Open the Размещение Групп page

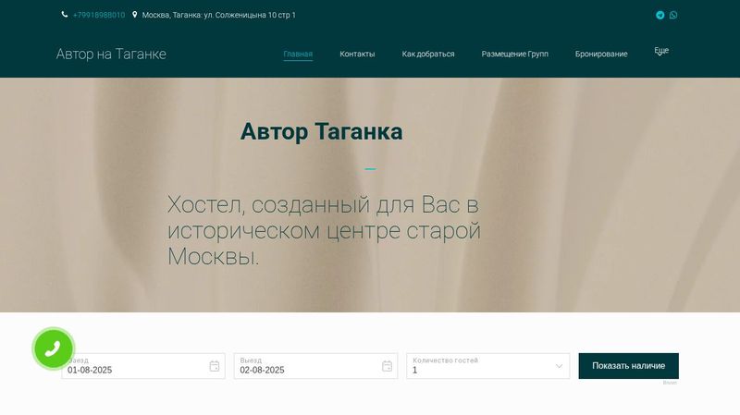coord(515,54)
